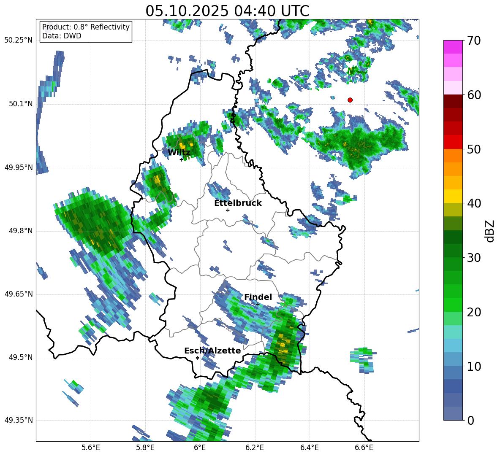Screen dimensions: 500x456
Task: Select the Esch/Alzette city label
Action: 212,351
